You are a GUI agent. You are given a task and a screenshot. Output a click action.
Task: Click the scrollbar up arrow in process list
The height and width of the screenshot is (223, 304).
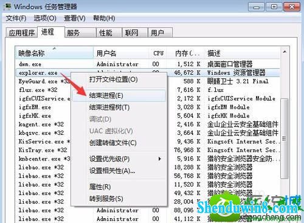pos(285,52)
